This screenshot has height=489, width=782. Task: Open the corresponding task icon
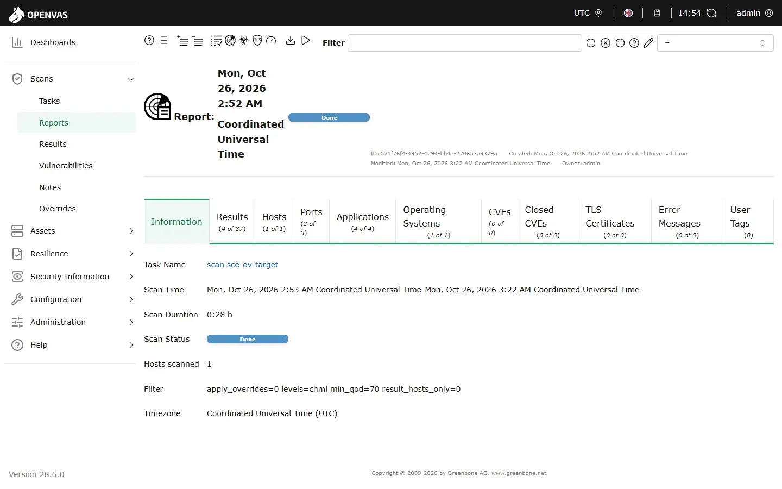tap(217, 41)
